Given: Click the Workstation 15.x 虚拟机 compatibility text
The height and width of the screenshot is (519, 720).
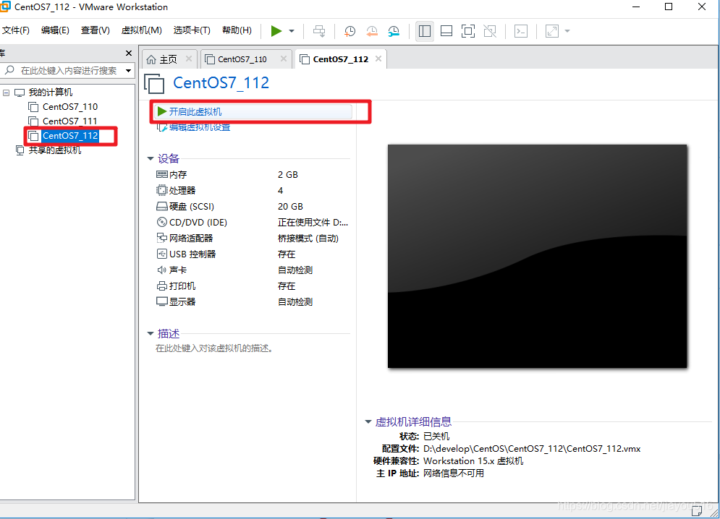Looking at the screenshot, I should [473, 461].
